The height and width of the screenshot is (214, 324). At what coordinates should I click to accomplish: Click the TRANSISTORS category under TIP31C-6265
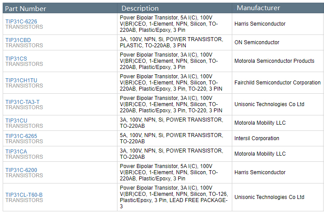[24, 141]
